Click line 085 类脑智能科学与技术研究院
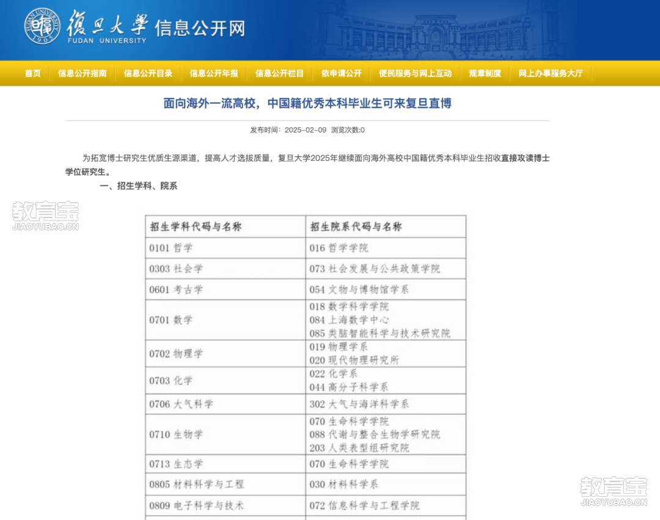Image resolution: width=660 pixels, height=520 pixels. pyautogui.click(x=380, y=333)
